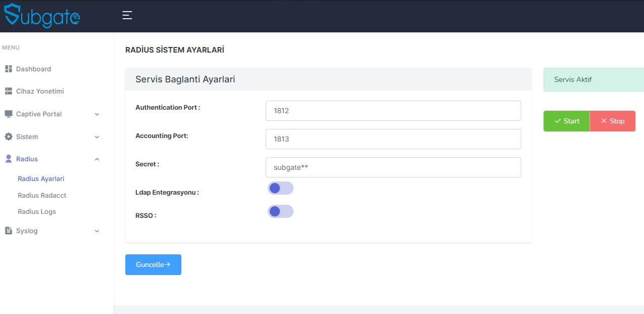
Task: Click the Sistem gear icon
Action: pos(8,137)
